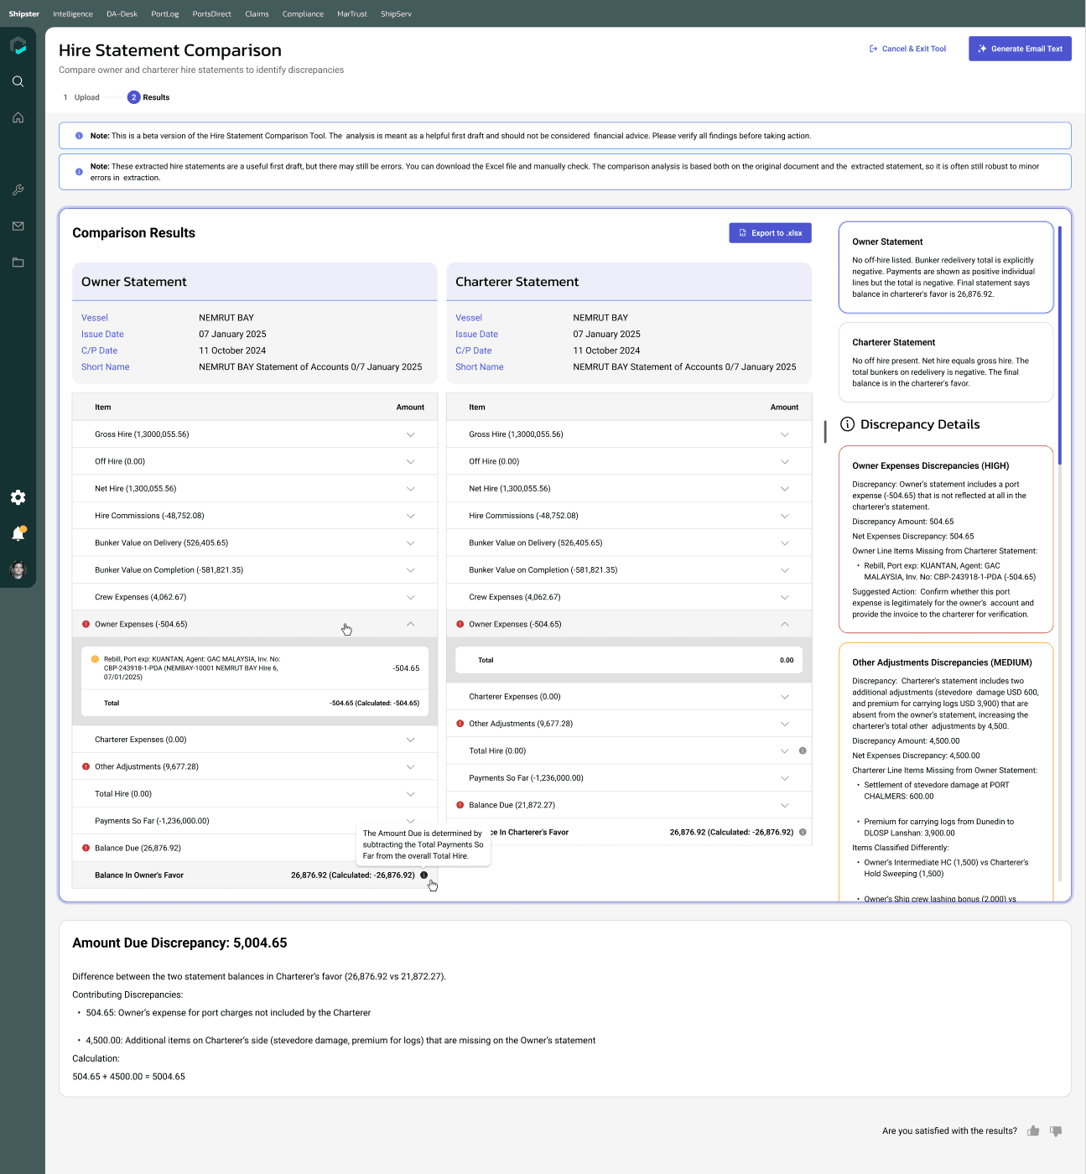Image resolution: width=1086 pixels, height=1174 pixels.
Task: Click the search icon in left sidebar
Action: point(18,81)
